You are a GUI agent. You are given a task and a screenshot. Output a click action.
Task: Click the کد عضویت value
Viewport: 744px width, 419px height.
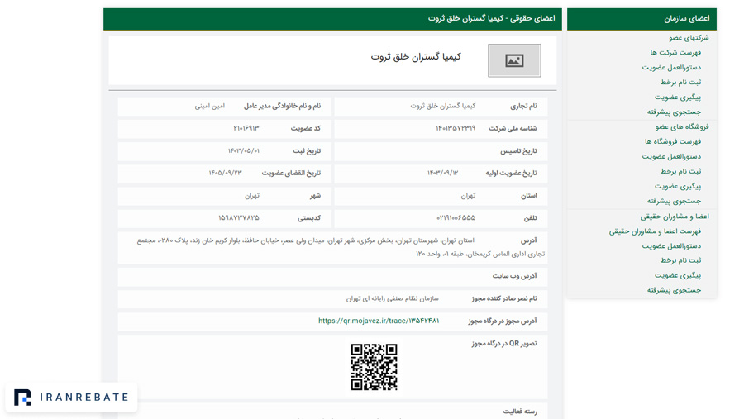246,129
